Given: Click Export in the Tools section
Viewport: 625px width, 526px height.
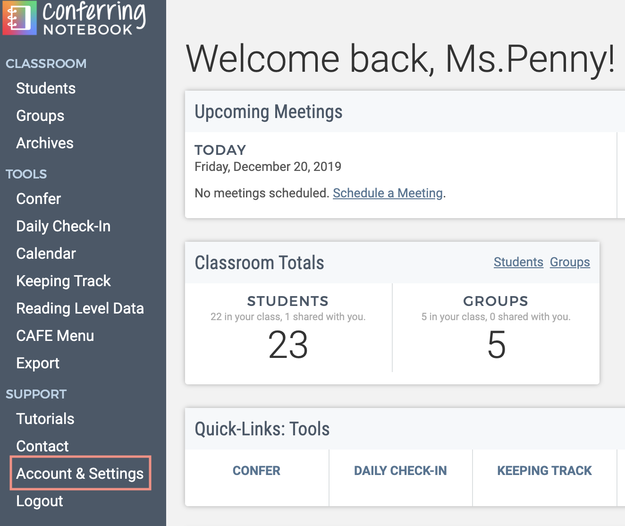Looking at the screenshot, I should pos(38,363).
